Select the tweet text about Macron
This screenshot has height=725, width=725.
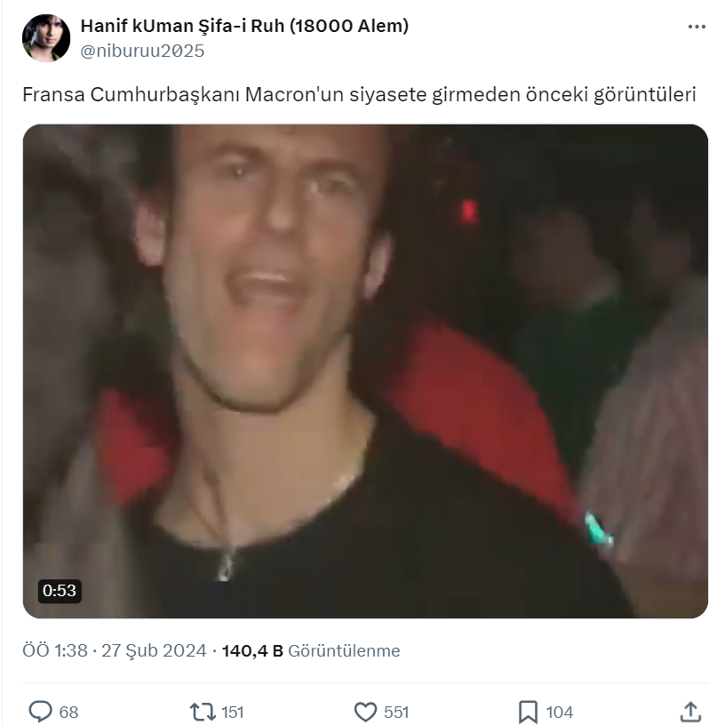358,94
